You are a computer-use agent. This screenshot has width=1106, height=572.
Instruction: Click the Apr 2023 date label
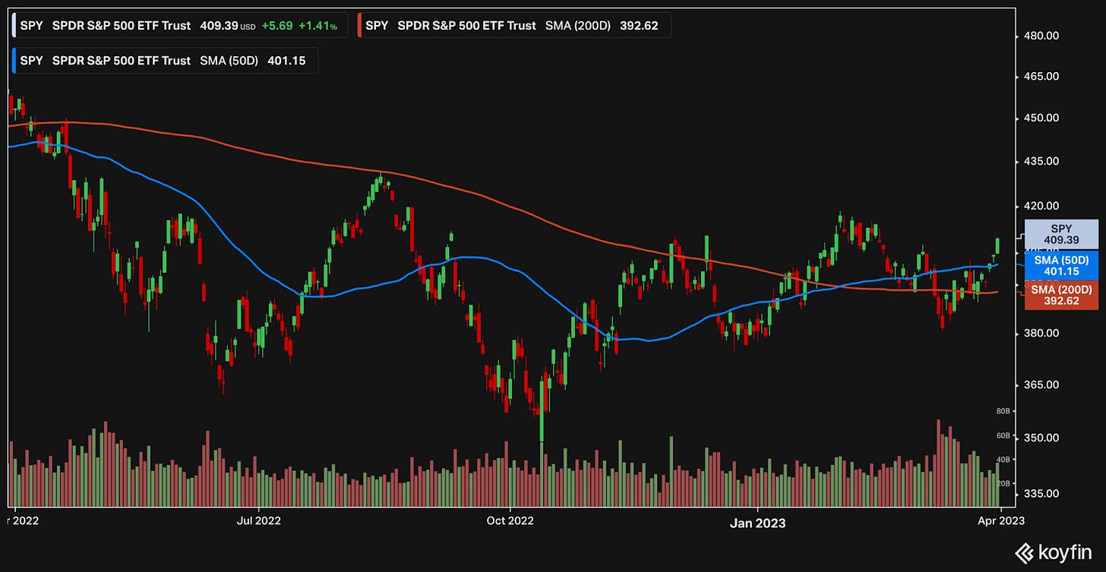click(x=1001, y=521)
